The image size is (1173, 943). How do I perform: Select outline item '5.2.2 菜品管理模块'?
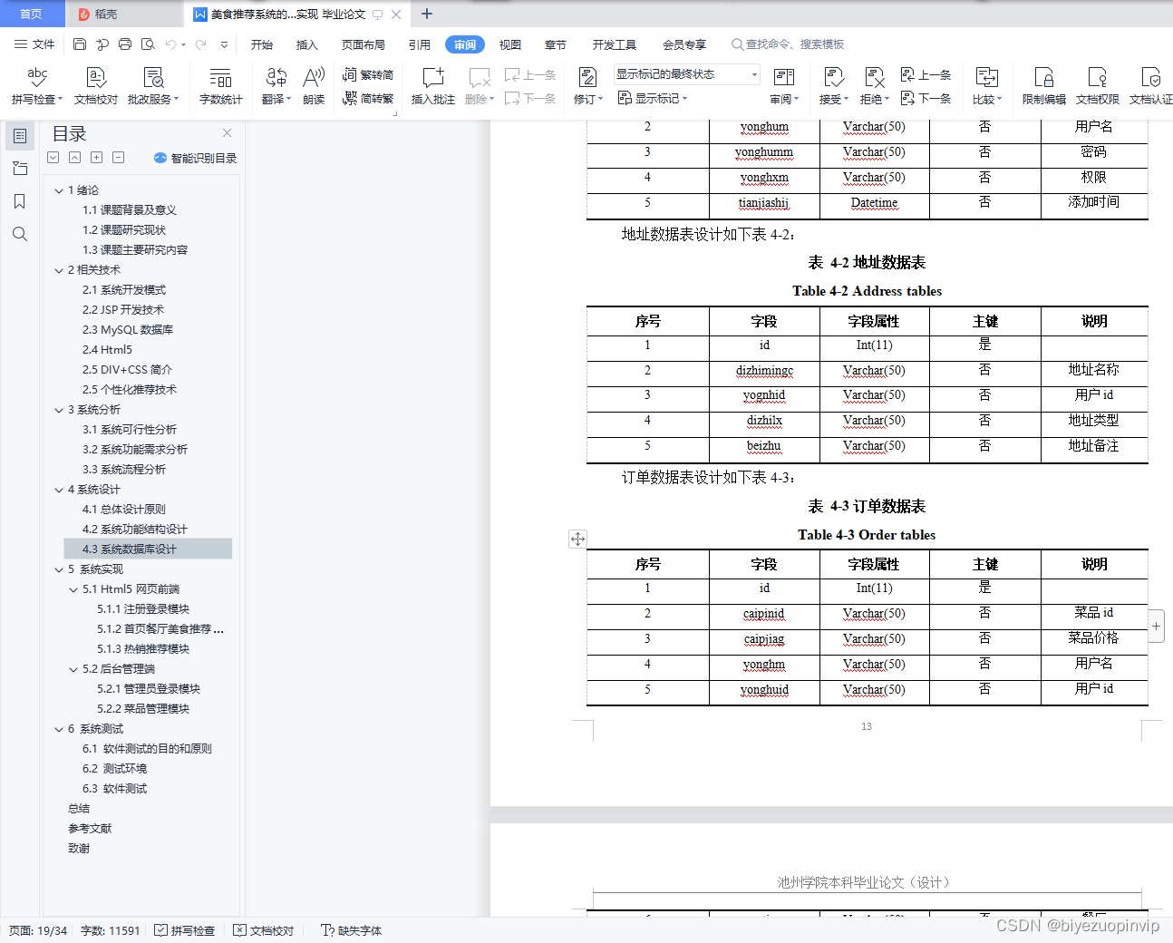click(x=143, y=709)
